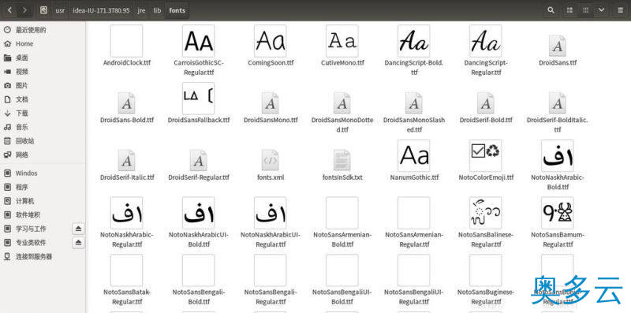Open 计算机 in sidebar
Viewport: 631px width, 313px height.
pyautogui.click(x=43, y=201)
